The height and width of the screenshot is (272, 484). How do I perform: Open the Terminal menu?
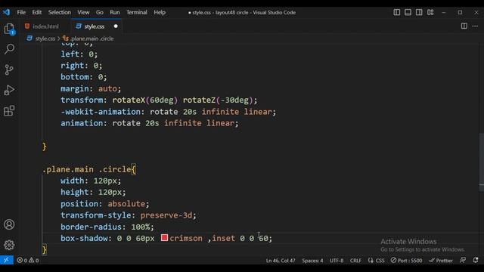[x=136, y=12]
